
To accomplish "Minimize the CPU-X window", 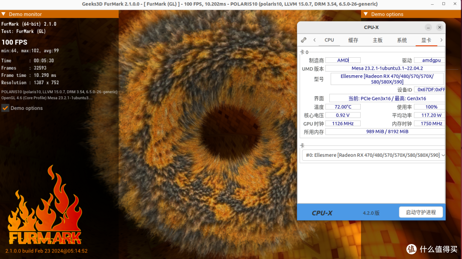I will coord(428,27).
